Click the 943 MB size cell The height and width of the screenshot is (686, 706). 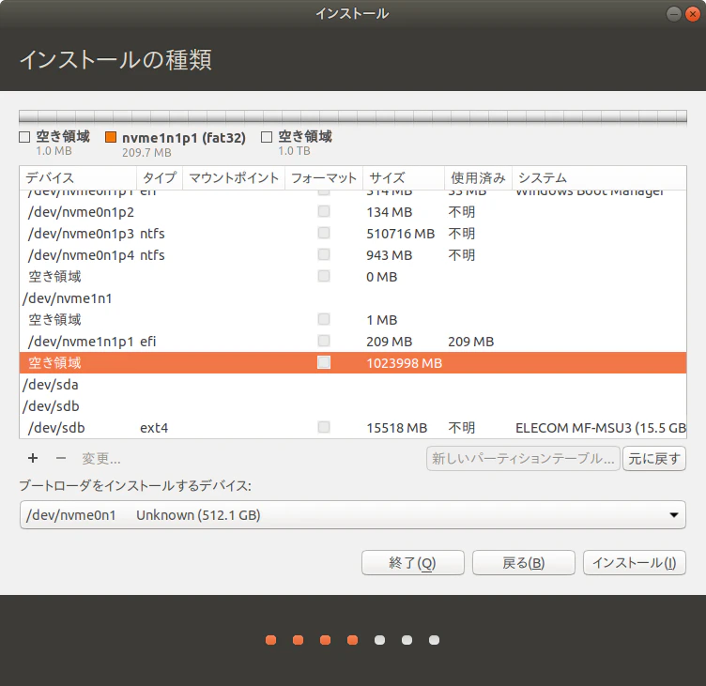[389, 255]
